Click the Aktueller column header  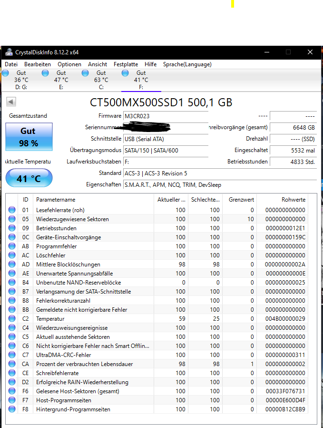pos(171,200)
